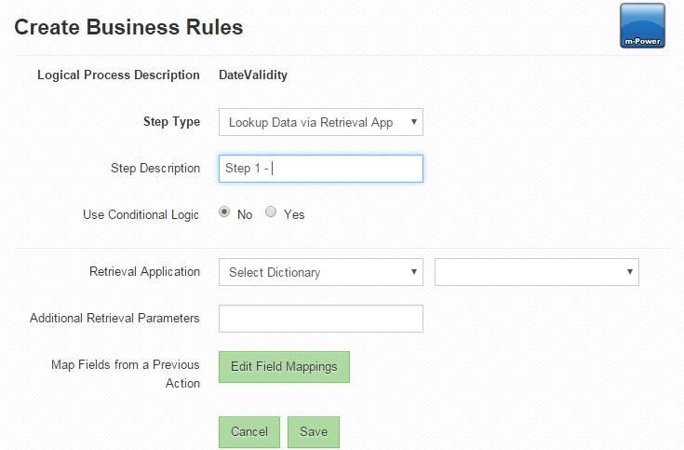Open Edit Field Mappings
Viewport: 684px width, 450px height.
[x=284, y=367]
